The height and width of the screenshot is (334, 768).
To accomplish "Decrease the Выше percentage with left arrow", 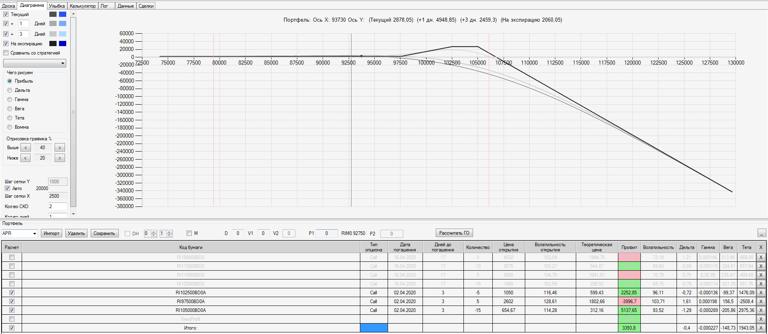I will click(25, 148).
